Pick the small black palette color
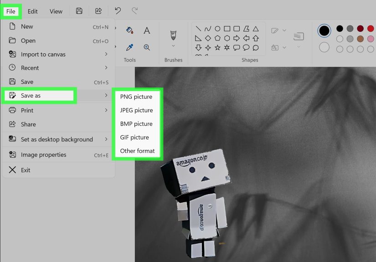 [x=340, y=29]
